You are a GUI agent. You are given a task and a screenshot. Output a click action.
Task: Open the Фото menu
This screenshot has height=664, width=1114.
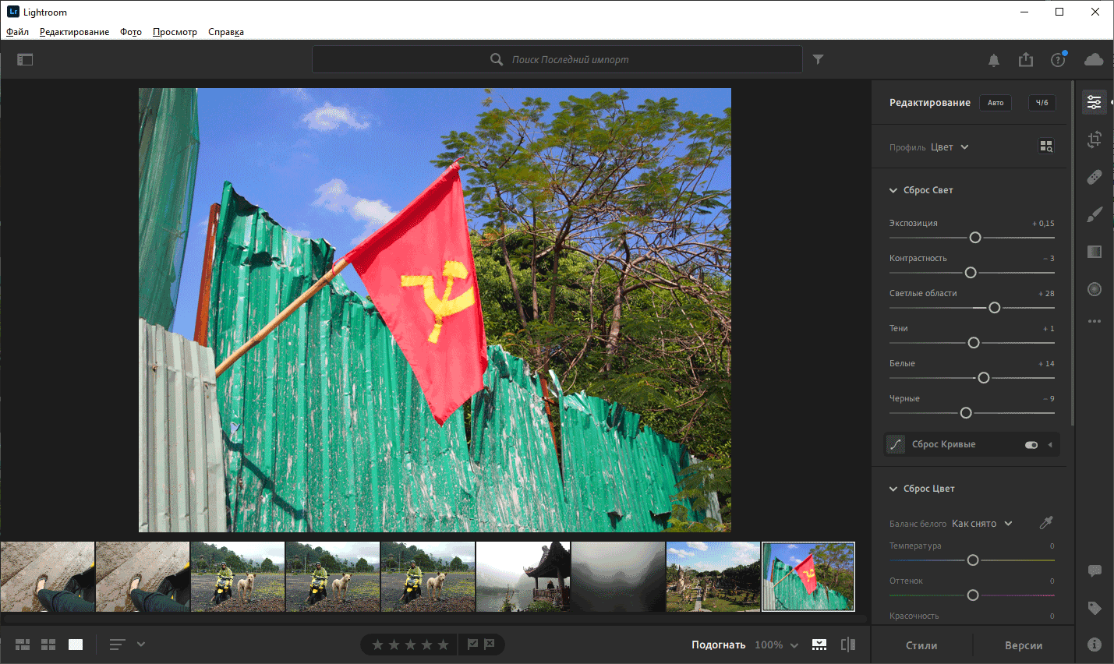point(131,32)
